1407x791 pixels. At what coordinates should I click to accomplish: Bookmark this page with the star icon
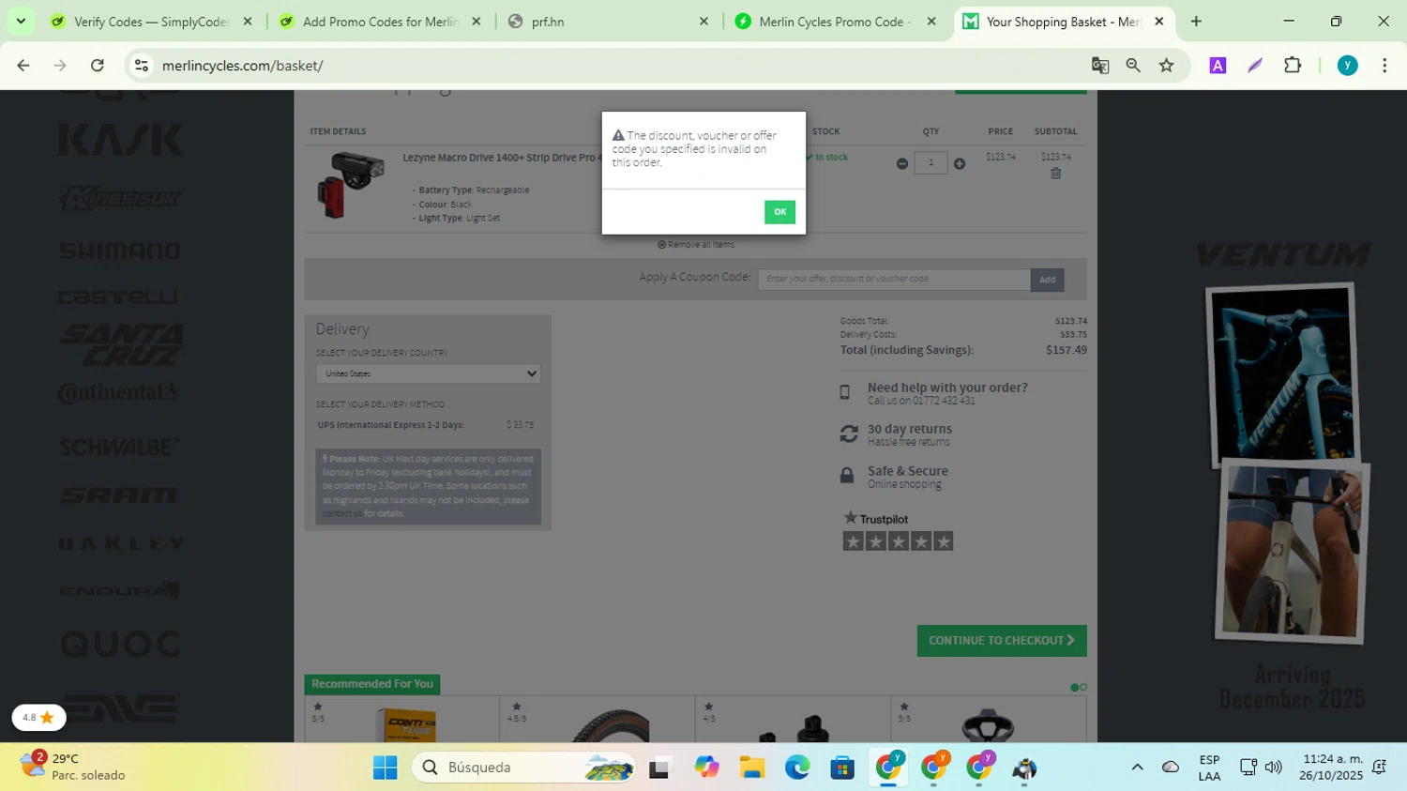coord(1167,66)
